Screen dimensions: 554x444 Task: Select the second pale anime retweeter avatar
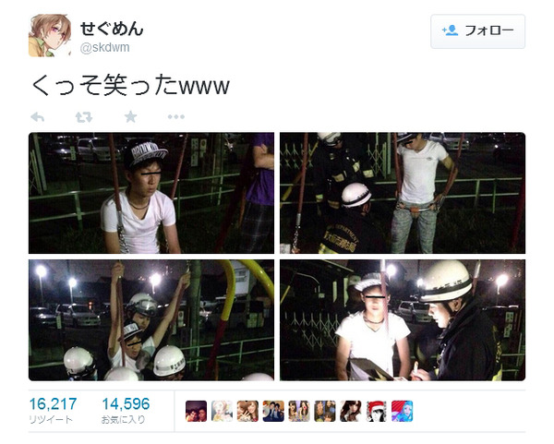(222, 411)
